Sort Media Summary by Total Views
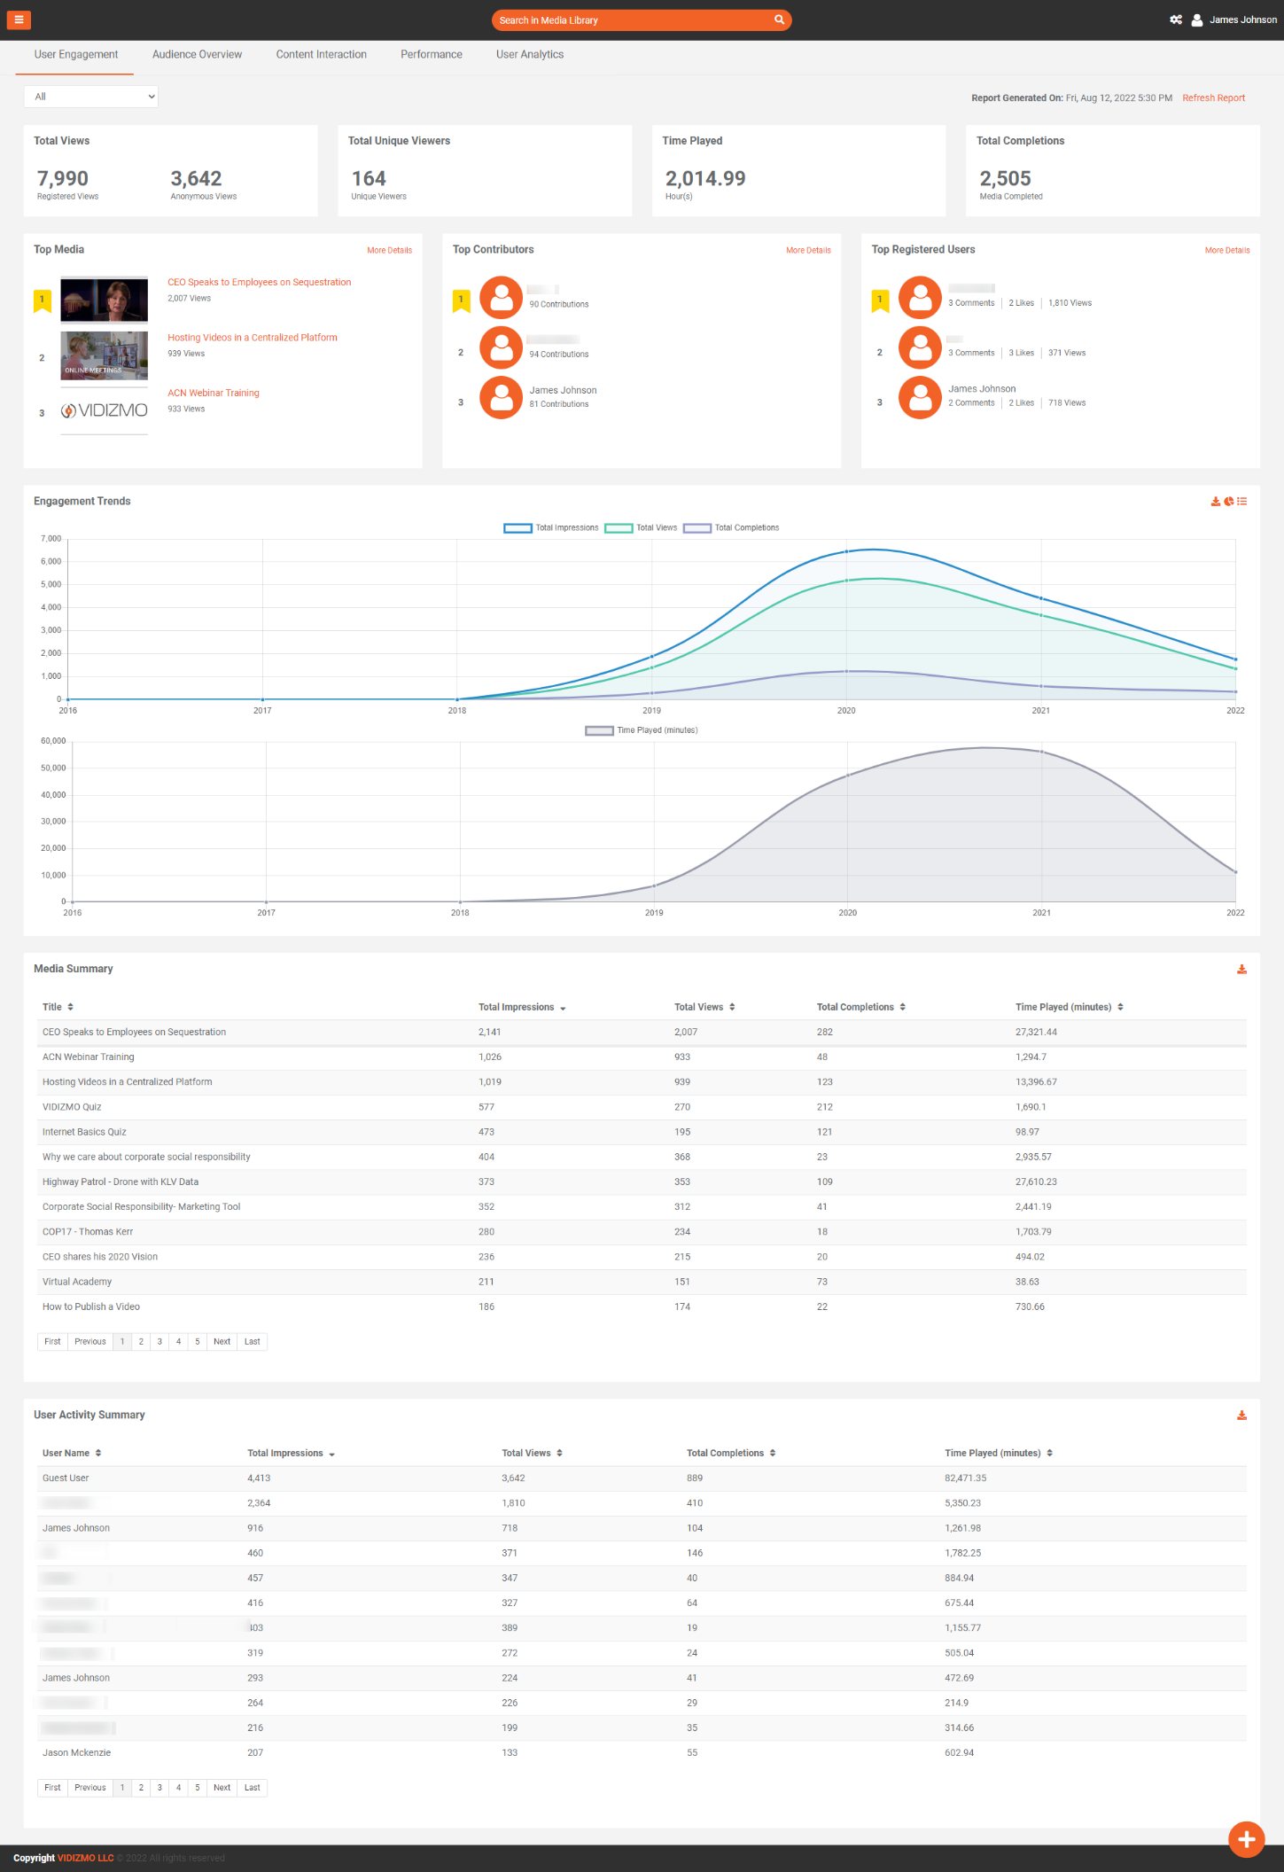The height and width of the screenshot is (1872, 1284). tap(704, 1007)
